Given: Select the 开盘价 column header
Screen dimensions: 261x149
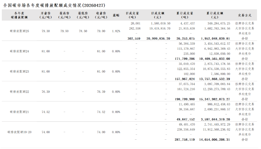Looking at the screenshot, I should (x=46, y=15).
